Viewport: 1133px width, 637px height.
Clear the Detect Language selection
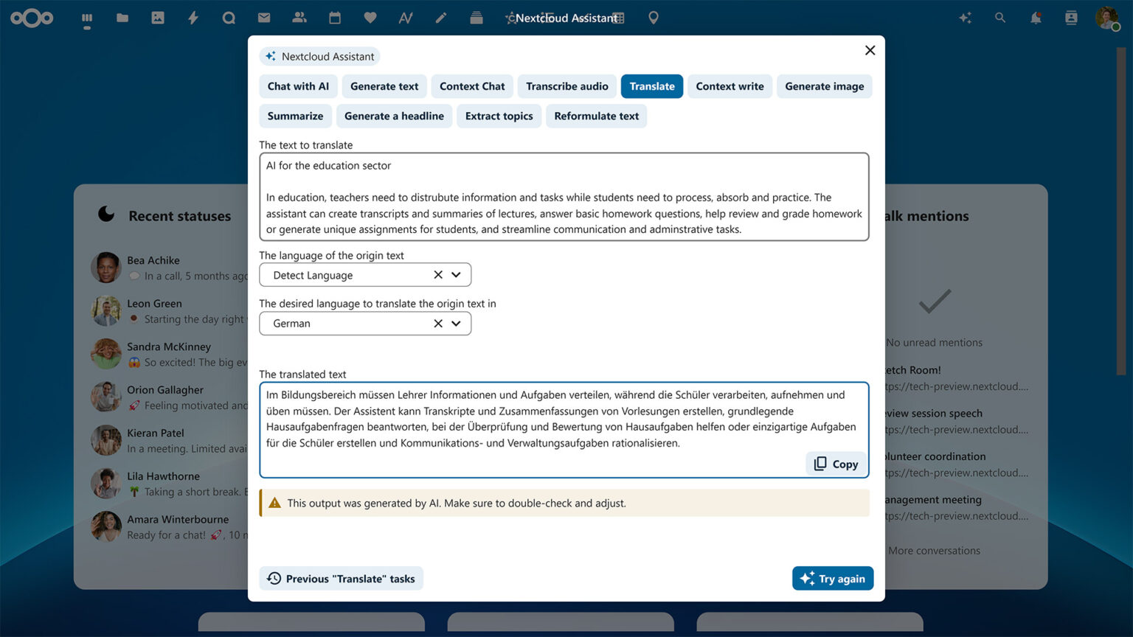(438, 275)
